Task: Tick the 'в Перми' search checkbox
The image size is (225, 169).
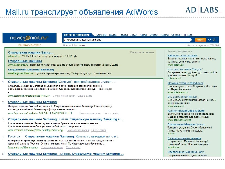Action: point(73,45)
